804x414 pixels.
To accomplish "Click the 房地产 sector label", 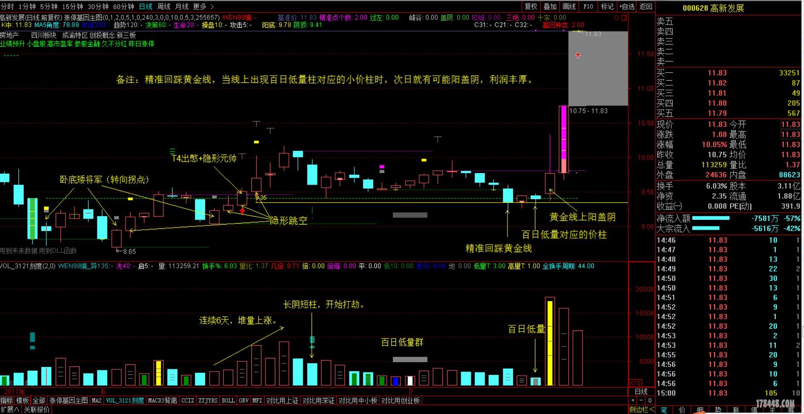I will pyautogui.click(x=9, y=35).
